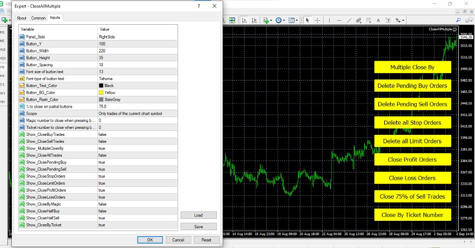Screen dimensions: 475x248
Task: Click the chart Templates icon
Action: pos(291,20)
